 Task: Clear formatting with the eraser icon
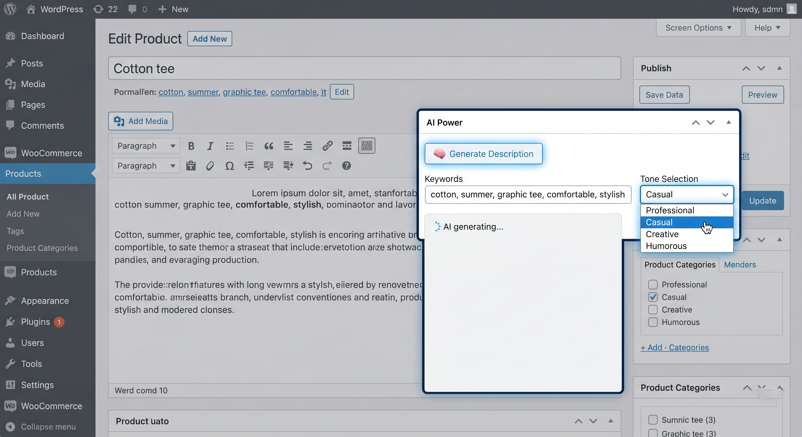[210, 166]
